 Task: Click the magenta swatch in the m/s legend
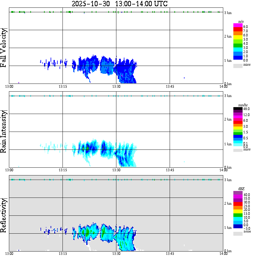(x=238, y=25)
